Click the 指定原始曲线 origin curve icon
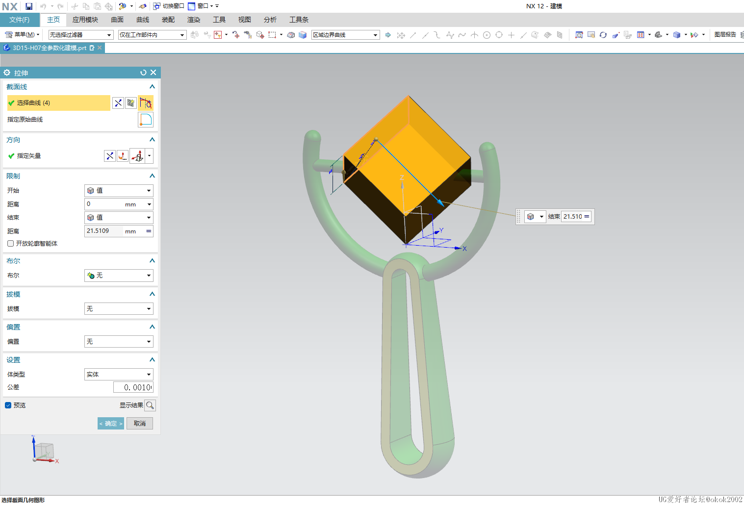The height and width of the screenshot is (505, 744). pyautogui.click(x=146, y=120)
